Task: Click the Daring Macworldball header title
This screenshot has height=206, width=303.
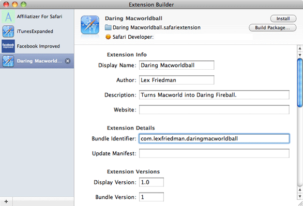Action: point(133,18)
